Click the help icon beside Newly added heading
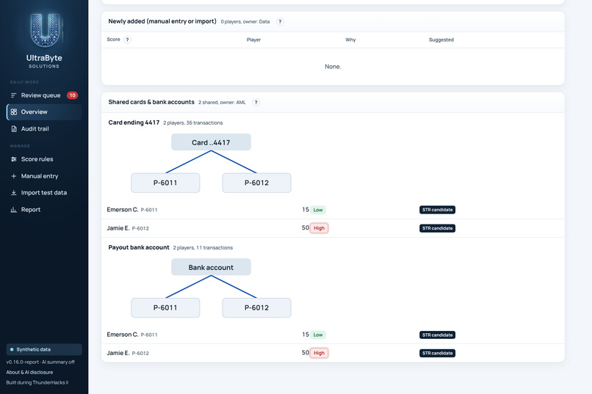This screenshot has height=394, width=592. tap(280, 21)
